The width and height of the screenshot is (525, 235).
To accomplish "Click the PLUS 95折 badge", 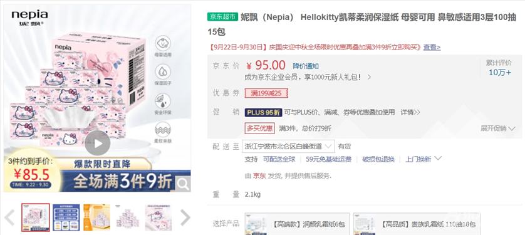I will [x=264, y=112].
